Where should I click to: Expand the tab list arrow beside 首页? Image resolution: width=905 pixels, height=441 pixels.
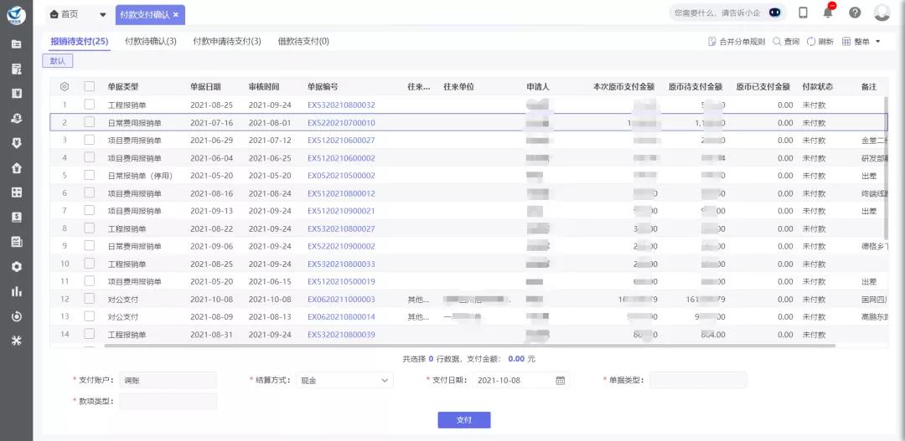[x=102, y=14]
